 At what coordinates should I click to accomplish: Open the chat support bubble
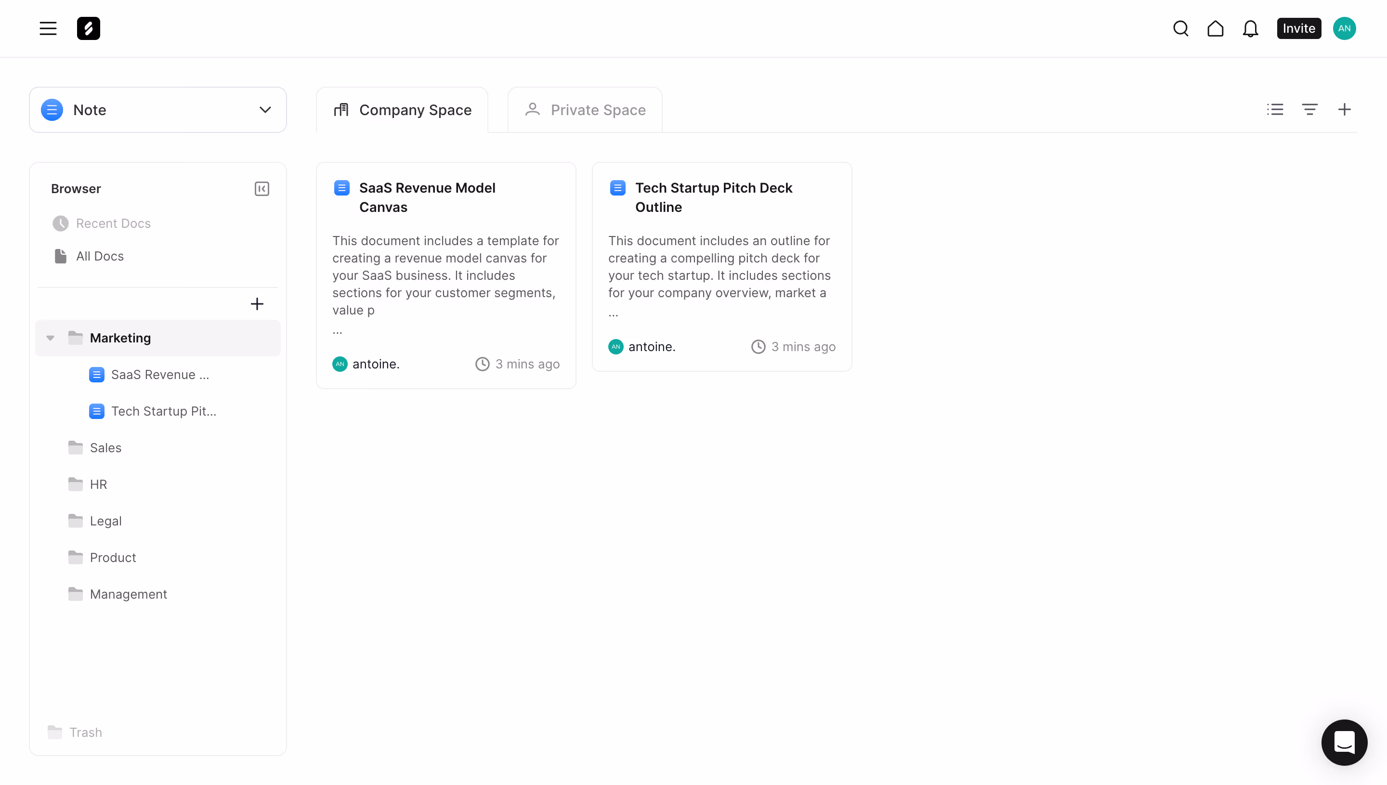pyautogui.click(x=1344, y=743)
